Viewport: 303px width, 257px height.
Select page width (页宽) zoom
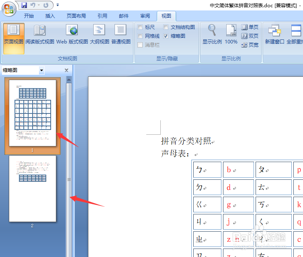(x=250, y=45)
